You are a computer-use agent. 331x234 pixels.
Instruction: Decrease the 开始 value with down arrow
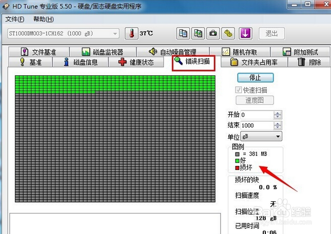coord(278,117)
